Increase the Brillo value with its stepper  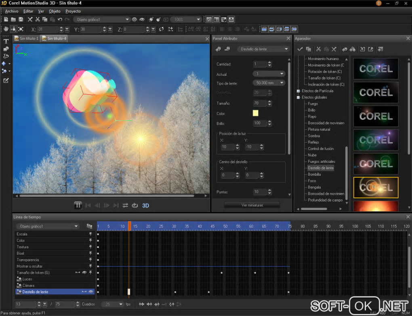[x=269, y=121]
